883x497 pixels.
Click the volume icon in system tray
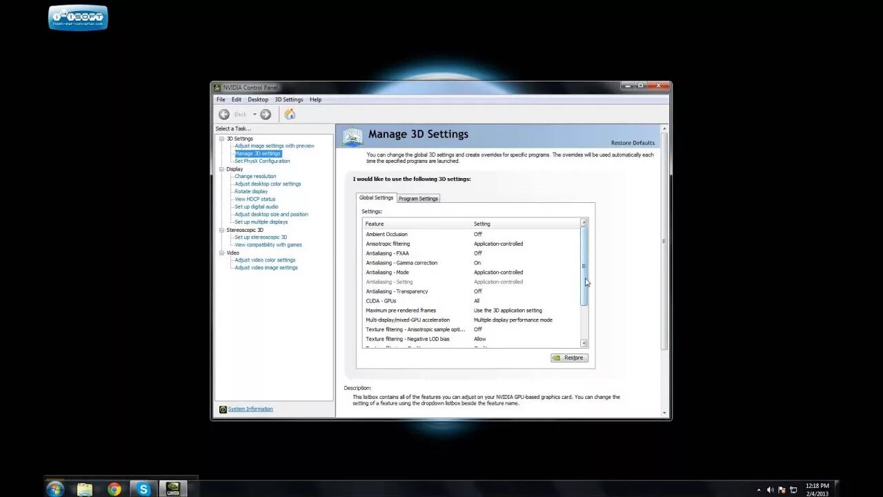click(x=770, y=489)
